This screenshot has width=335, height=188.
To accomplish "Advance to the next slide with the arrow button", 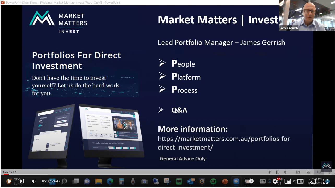I will (x=286, y=172).
